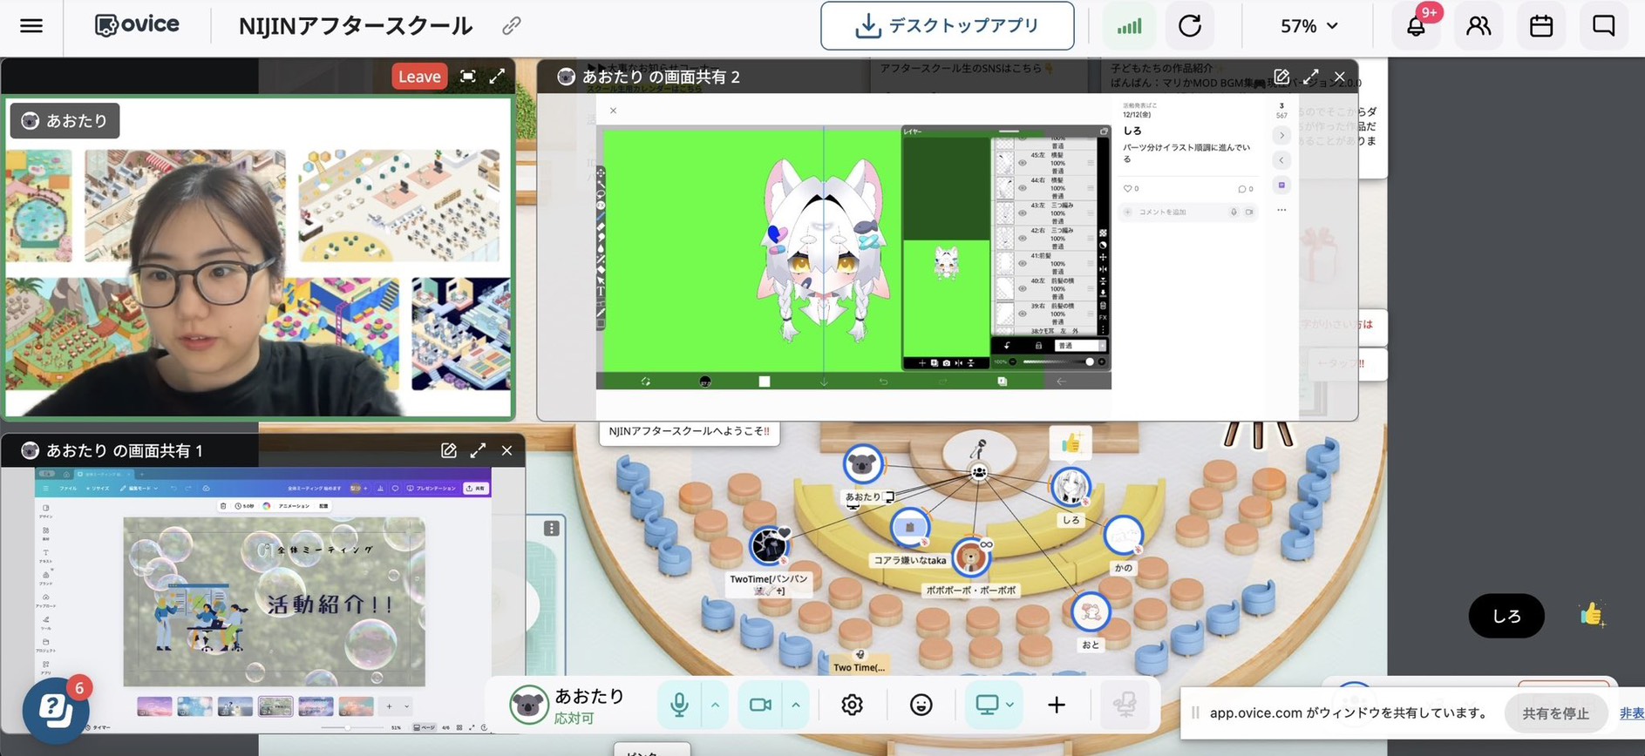Expand あおたり video to fullscreen
The image size is (1645, 756).
(497, 77)
